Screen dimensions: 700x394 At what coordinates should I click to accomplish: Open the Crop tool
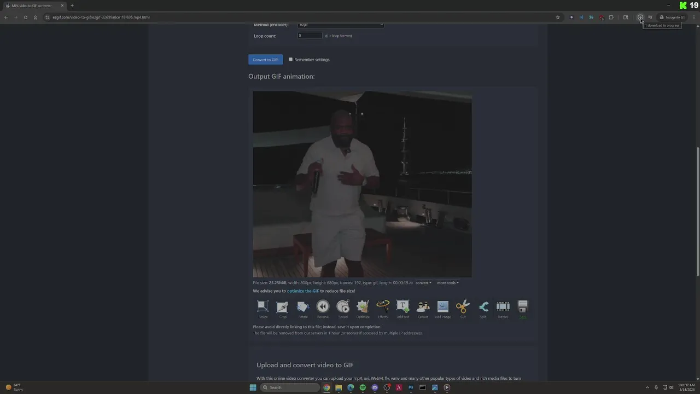pyautogui.click(x=283, y=309)
